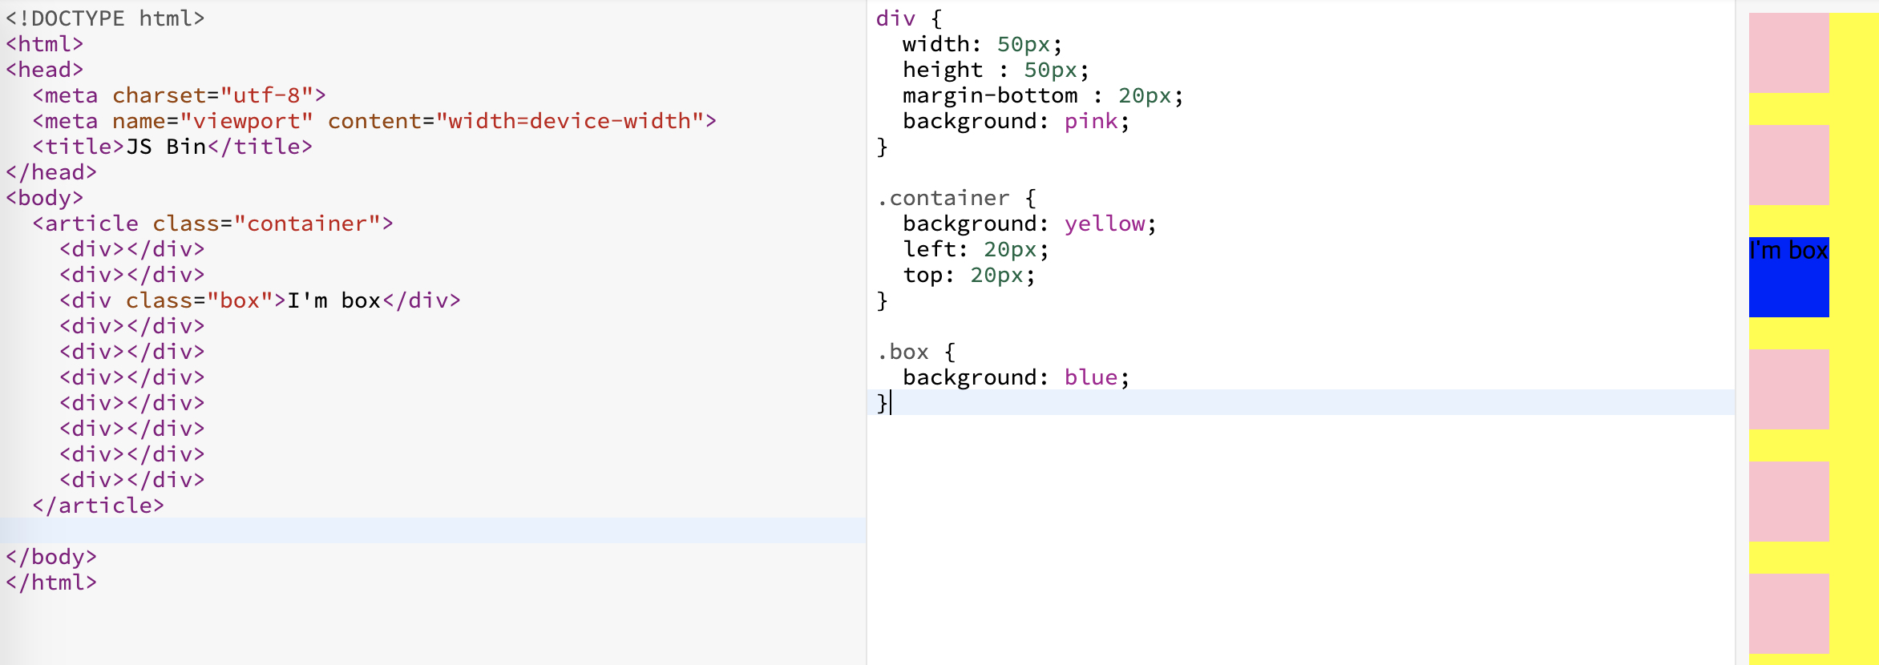Click the opening body tag

(45, 198)
